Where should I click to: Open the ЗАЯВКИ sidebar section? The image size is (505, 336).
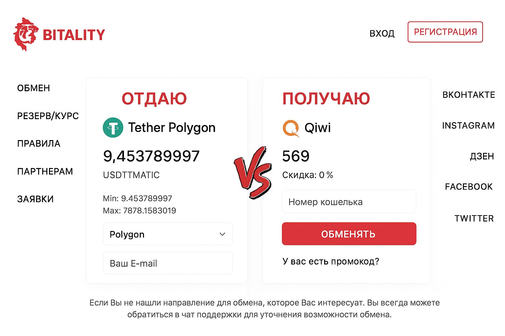36,199
